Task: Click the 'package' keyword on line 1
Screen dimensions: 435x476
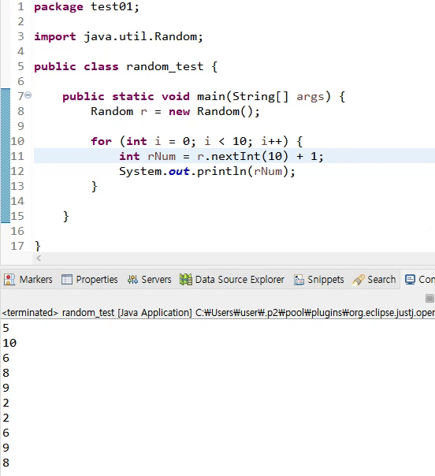Action: click(58, 6)
